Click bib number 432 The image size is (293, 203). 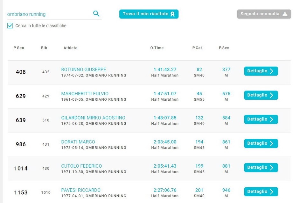(x=46, y=72)
